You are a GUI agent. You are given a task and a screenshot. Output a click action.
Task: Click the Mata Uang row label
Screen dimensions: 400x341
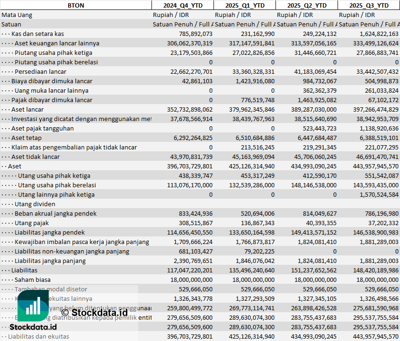(17, 15)
